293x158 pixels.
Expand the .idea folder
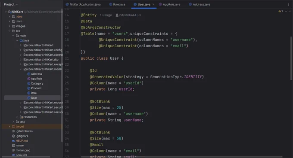click(9, 17)
